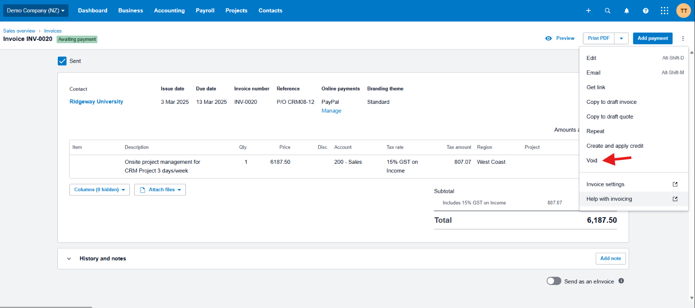Open the Print PDF dropdown arrow
The height and width of the screenshot is (308, 695).
pos(621,38)
